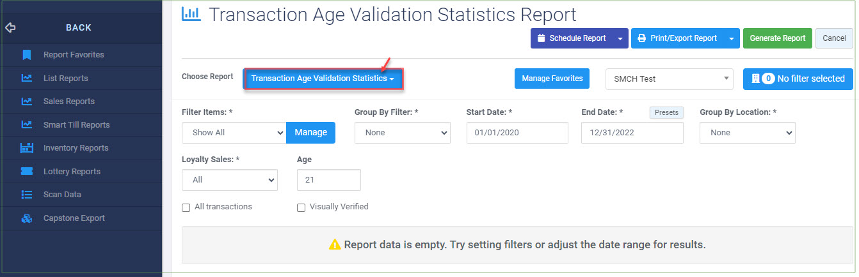Select the List Reports chart icon
The width and height of the screenshot is (859, 277).
coord(27,78)
